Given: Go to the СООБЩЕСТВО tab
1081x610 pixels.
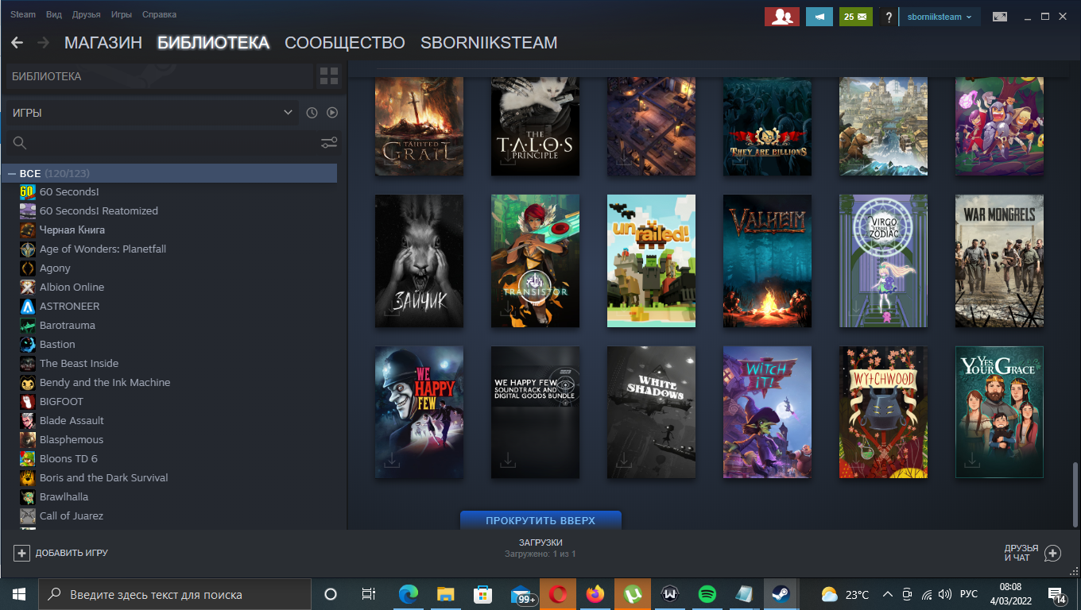Looking at the screenshot, I should [x=345, y=43].
